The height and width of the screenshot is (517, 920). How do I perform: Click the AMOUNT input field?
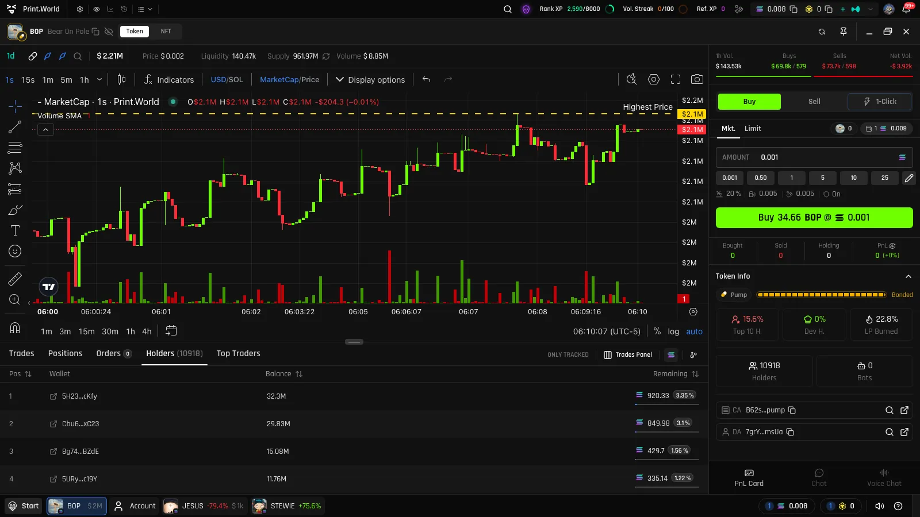point(814,157)
